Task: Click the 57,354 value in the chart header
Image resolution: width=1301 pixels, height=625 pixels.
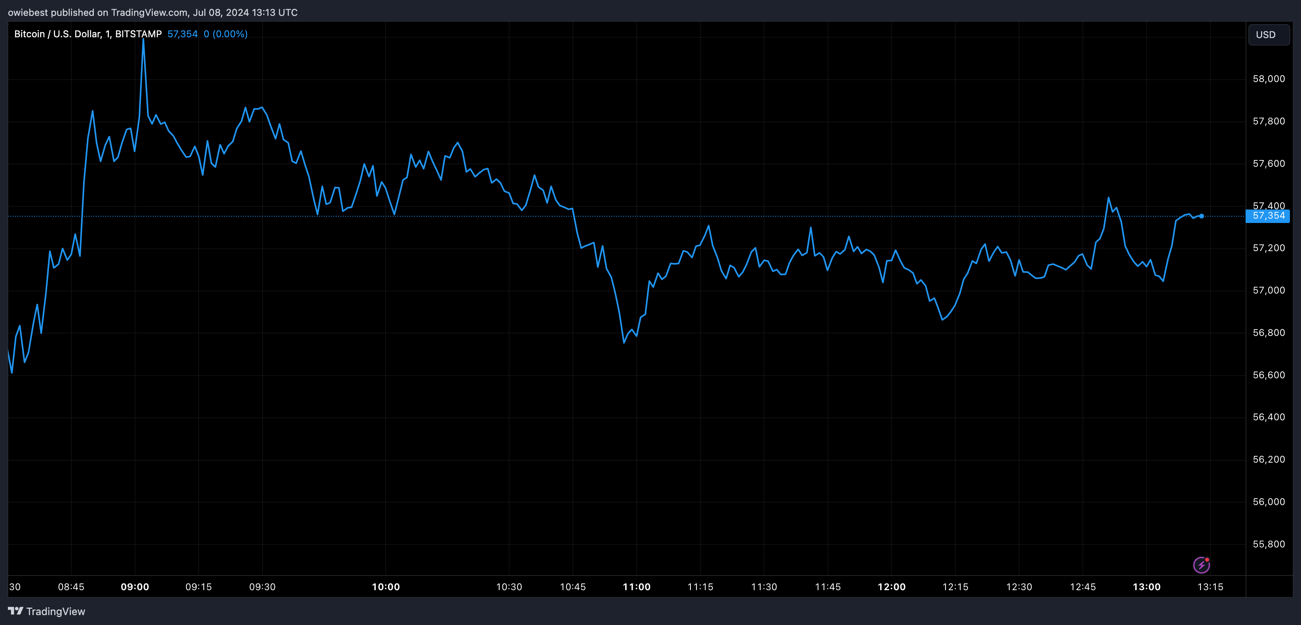Action: (182, 34)
